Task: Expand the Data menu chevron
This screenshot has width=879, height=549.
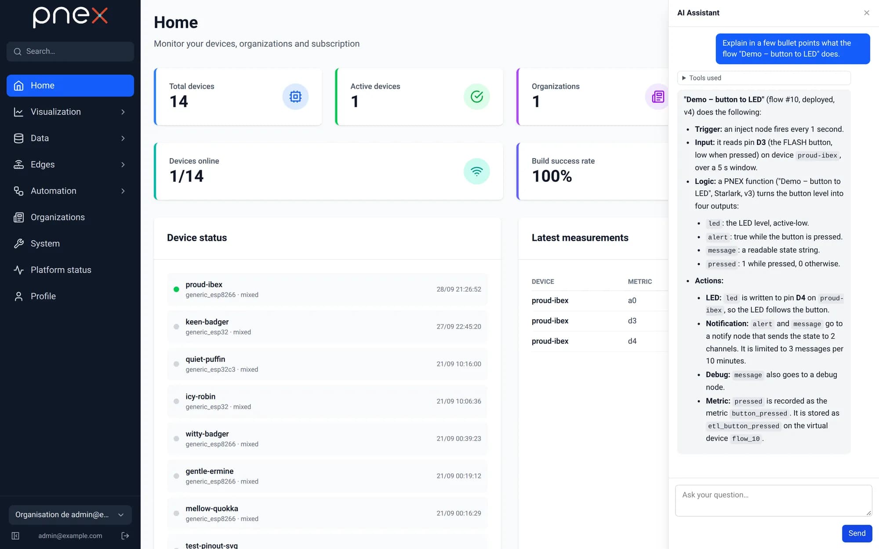Action: pyautogui.click(x=123, y=138)
